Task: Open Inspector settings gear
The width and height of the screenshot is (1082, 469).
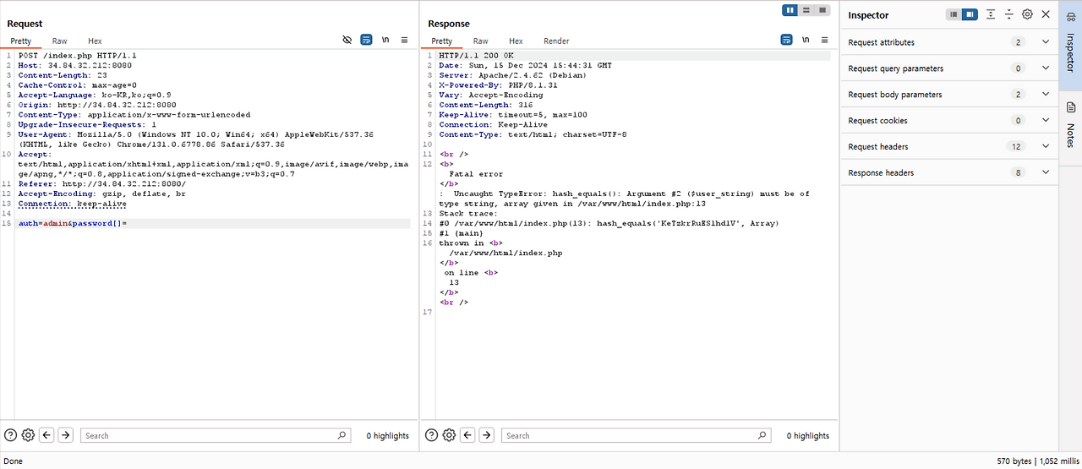Action: pyautogui.click(x=1027, y=14)
